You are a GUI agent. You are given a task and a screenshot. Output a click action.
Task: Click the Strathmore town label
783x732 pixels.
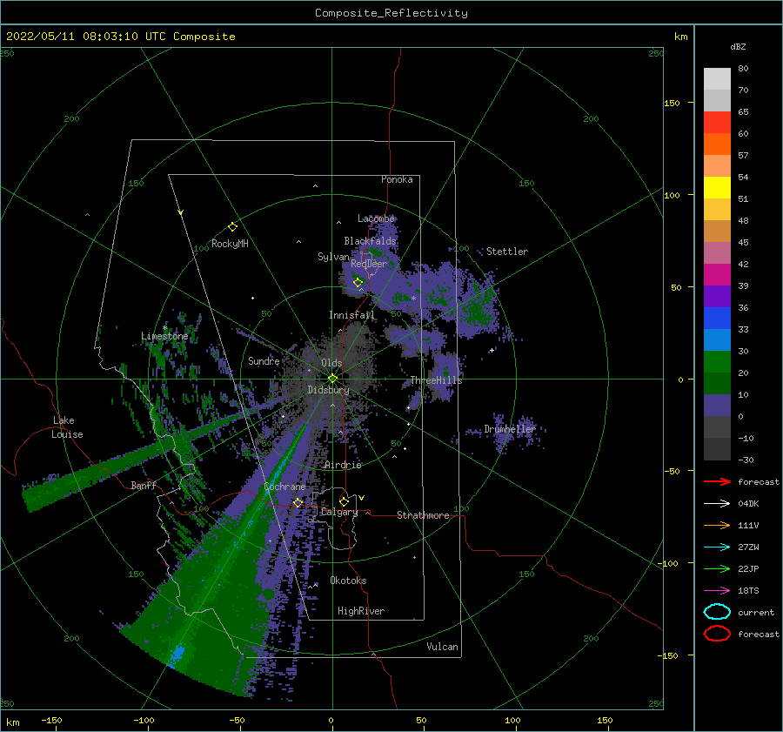pos(423,515)
